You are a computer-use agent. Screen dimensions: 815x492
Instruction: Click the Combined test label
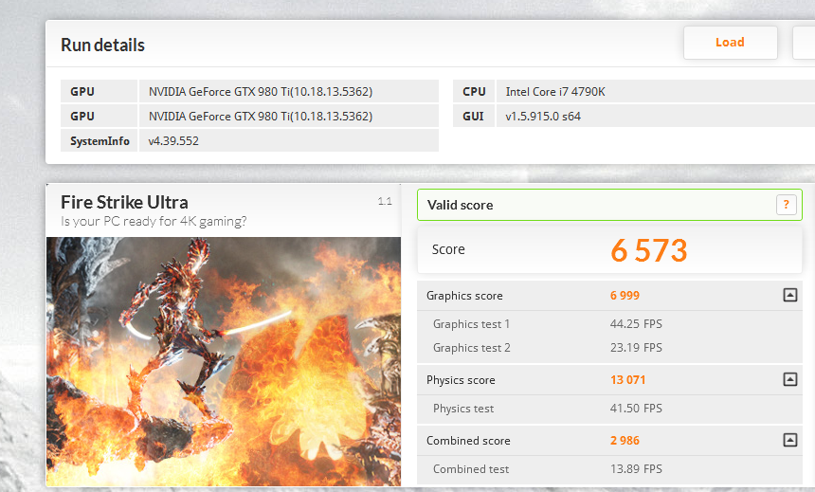[471, 469]
